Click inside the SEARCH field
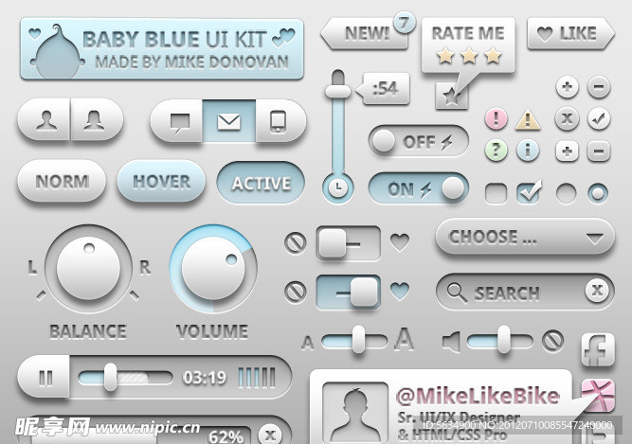Image resolution: width=632 pixels, height=444 pixels. pyautogui.click(x=525, y=292)
